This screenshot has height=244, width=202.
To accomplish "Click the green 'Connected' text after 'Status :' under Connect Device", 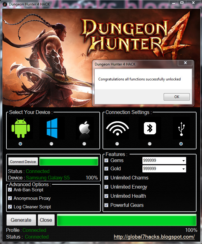I will click(x=38, y=171).
